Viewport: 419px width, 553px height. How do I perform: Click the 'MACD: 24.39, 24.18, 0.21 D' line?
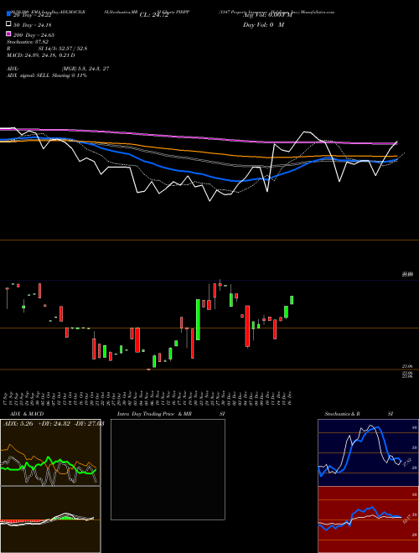click(x=41, y=55)
